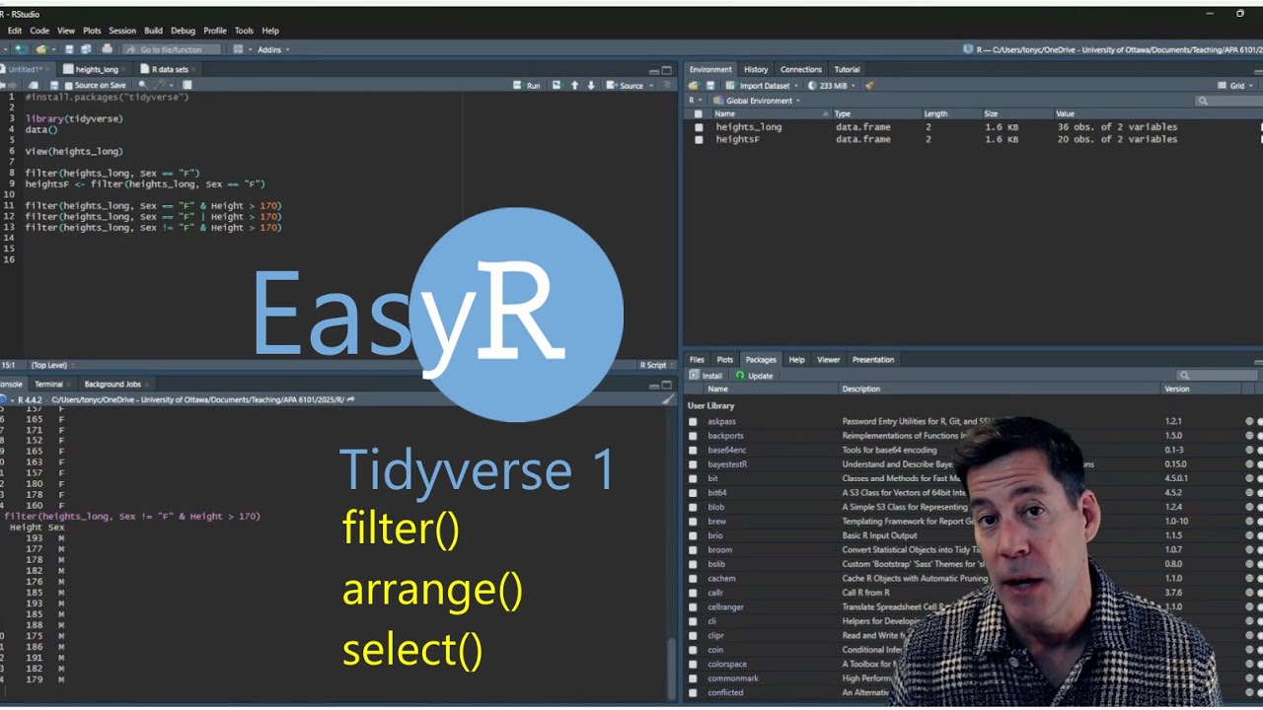1263x710 pixels.
Task: Click the Save All icon in main toolbar
Action: point(86,49)
